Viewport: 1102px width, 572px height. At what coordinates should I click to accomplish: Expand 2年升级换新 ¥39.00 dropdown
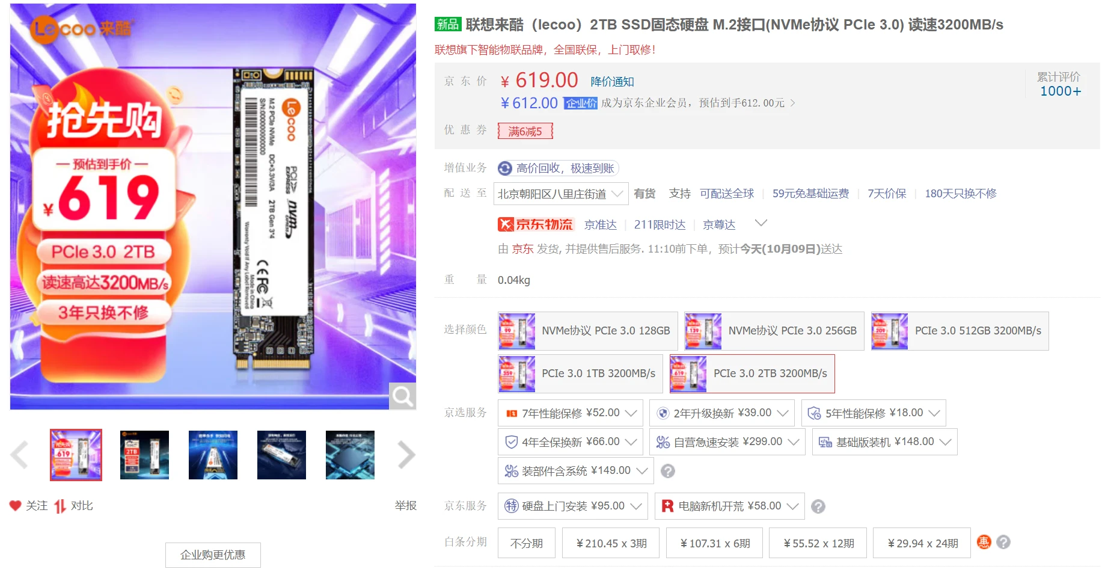point(721,413)
